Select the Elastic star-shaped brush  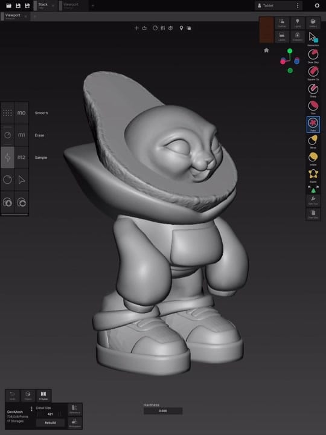click(x=313, y=174)
